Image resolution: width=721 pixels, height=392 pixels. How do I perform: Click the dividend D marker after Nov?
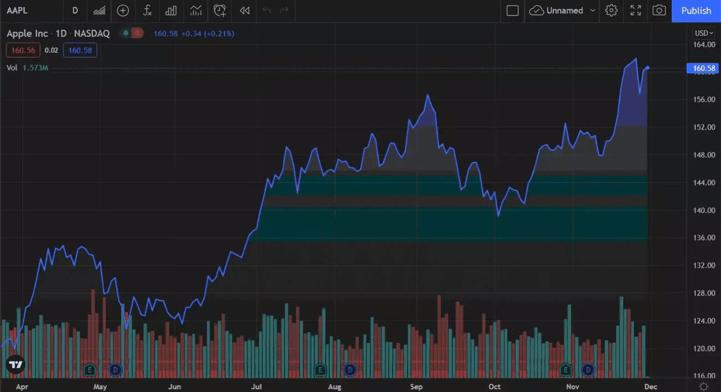(588, 370)
